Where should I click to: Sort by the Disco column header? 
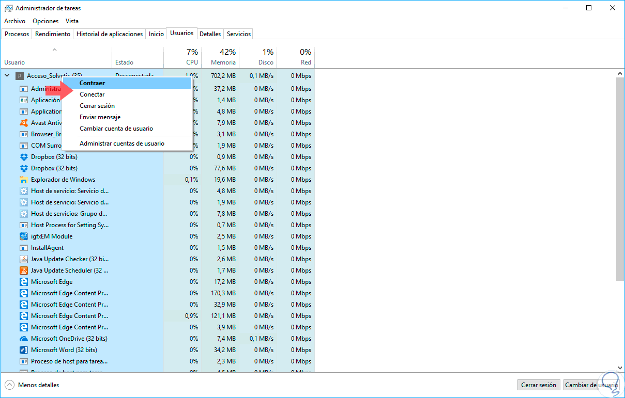pos(258,57)
